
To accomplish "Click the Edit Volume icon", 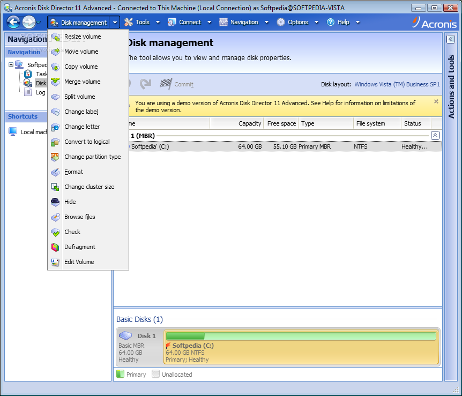I will coord(55,262).
